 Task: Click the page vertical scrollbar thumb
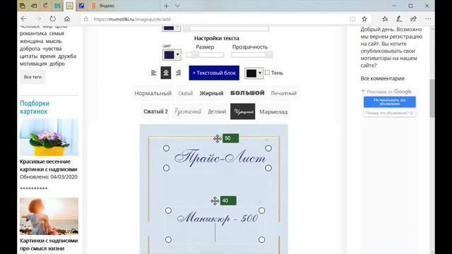(x=432, y=98)
